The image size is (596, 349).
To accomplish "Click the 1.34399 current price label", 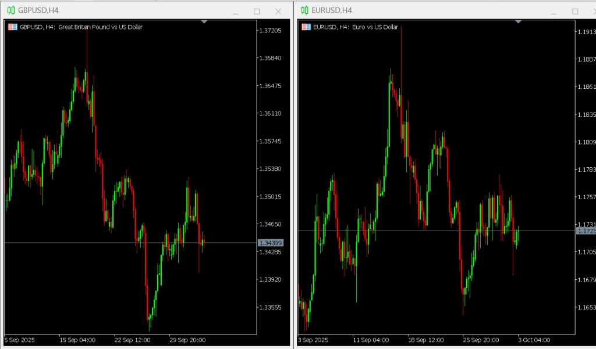I will (x=270, y=243).
